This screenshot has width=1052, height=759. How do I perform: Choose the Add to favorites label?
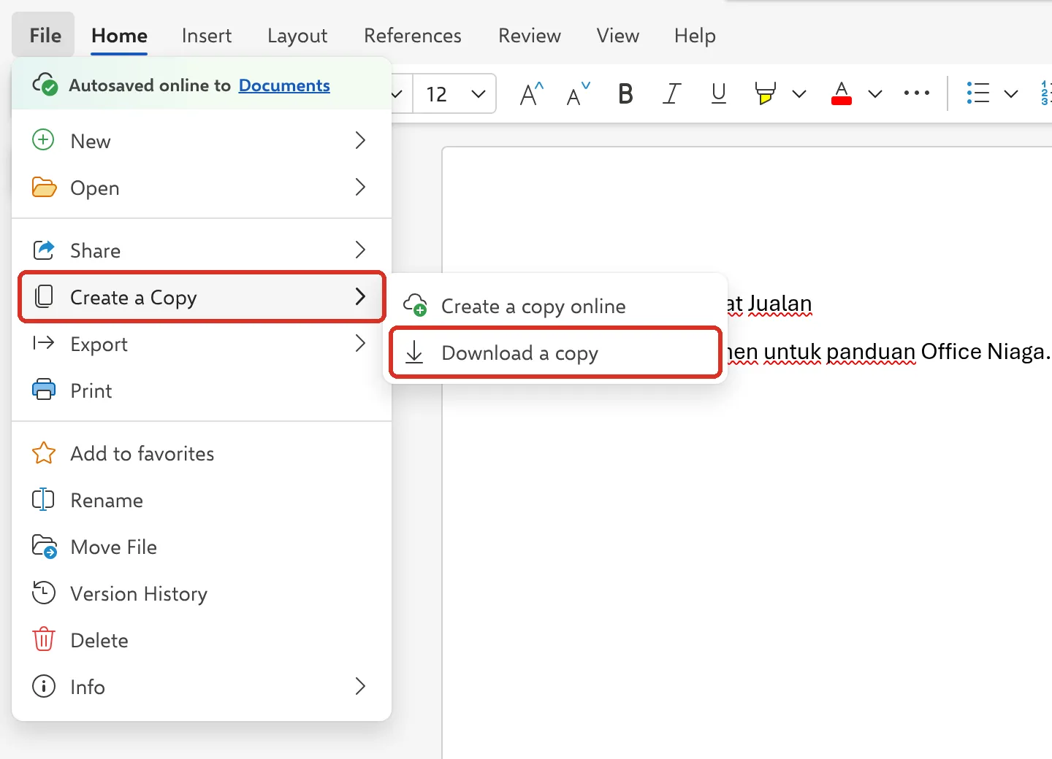click(x=142, y=453)
